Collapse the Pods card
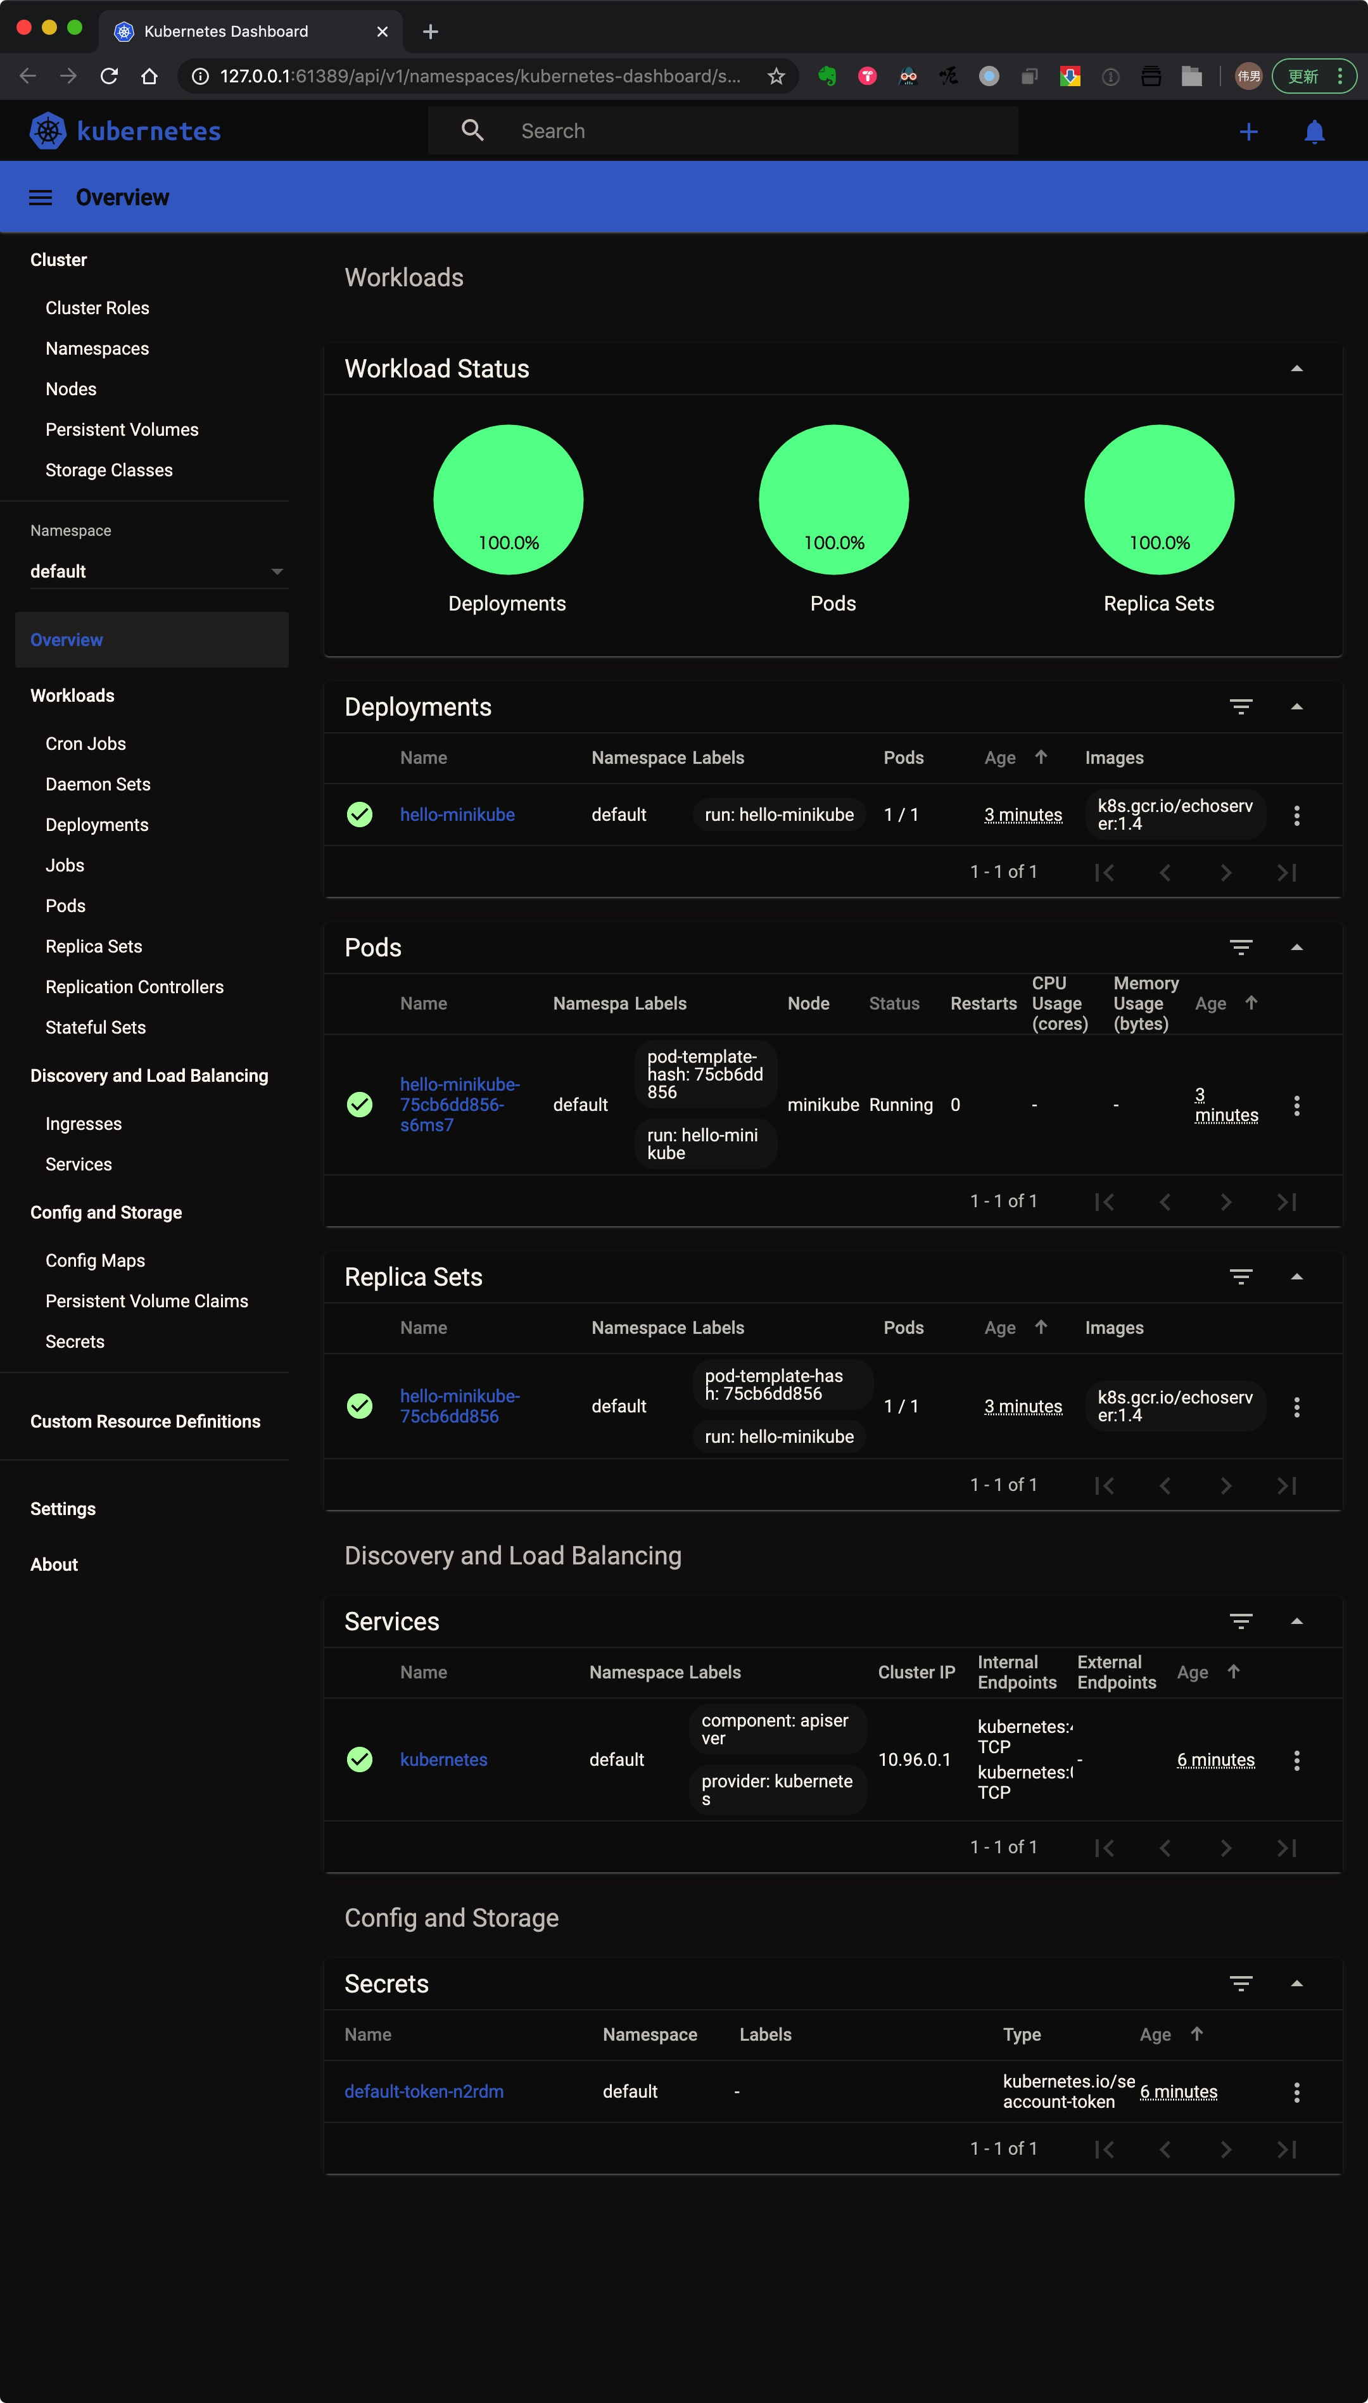 pyautogui.click(x=1296, y=947)
